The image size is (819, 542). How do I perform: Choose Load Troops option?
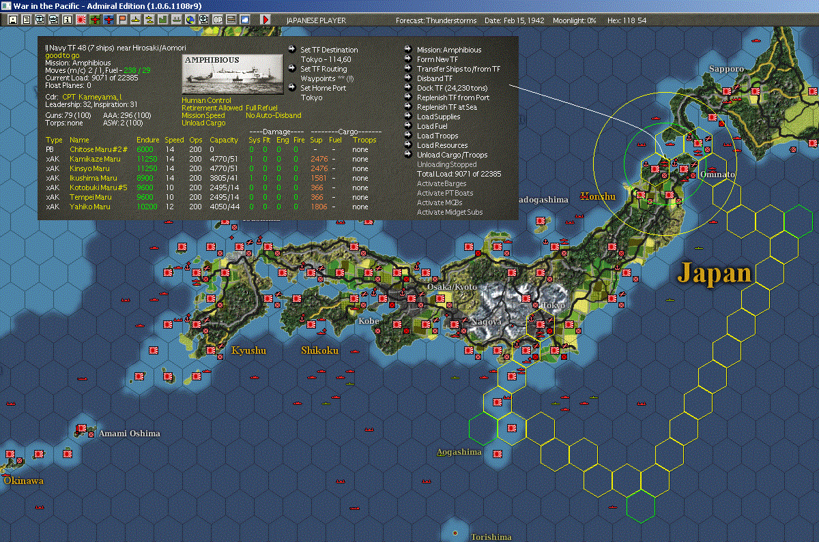(x=437, y=136)
